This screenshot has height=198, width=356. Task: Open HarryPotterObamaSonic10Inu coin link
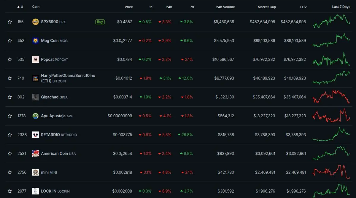68,78
